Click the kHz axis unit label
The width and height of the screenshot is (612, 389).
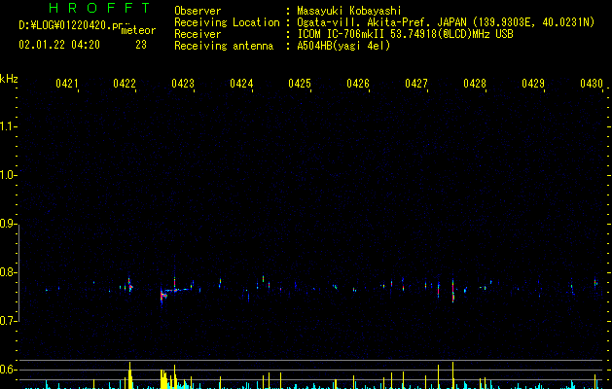tap(9, 79)
